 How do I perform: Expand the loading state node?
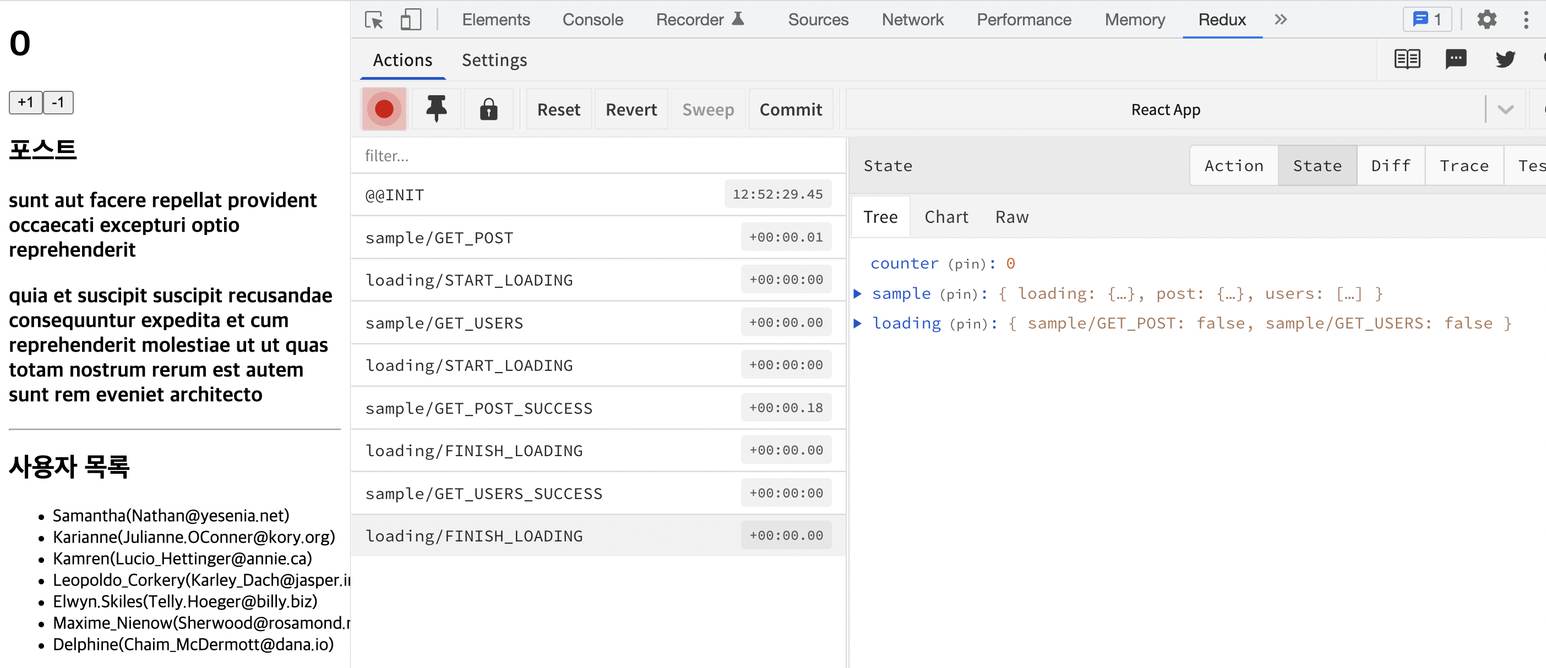[x=858, y=323]
